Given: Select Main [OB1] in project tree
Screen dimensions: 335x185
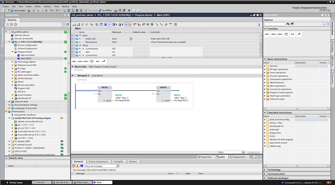Looking at the screenshot, I should point(26,59).
